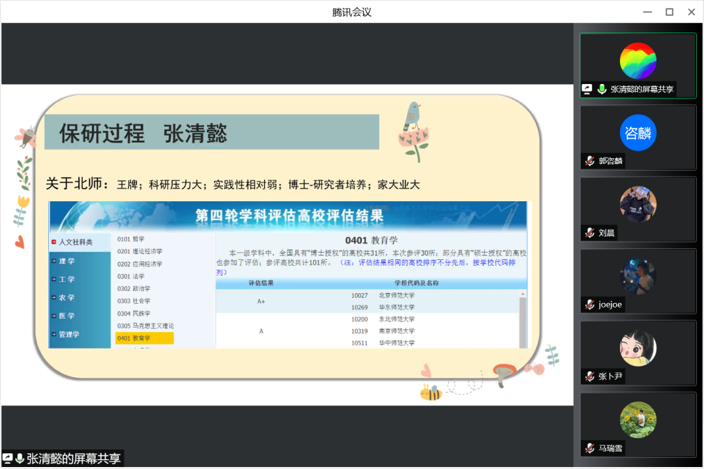Expand the 管理学 category arrow
This screenshot has height=469, width=704.
(x=53, y=334)
